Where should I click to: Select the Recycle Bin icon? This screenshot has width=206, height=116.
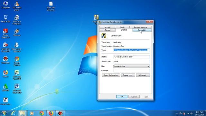click(5, 19)
